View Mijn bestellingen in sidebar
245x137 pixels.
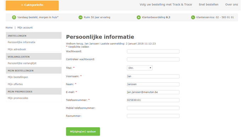click(x=18, y=77)
